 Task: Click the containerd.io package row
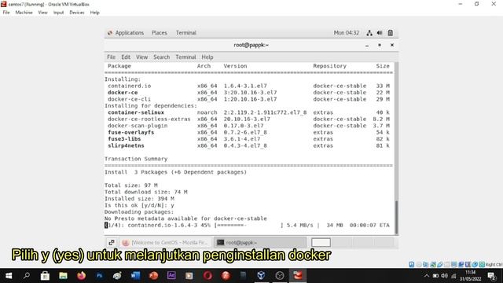click(x=248, y=86)
